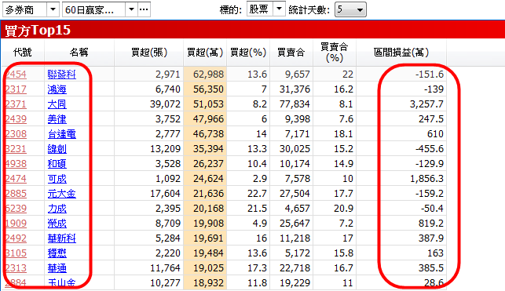Click the ellipsis button beside 60日贏家
The image size is (505, 291).
(x=144, y=9)
